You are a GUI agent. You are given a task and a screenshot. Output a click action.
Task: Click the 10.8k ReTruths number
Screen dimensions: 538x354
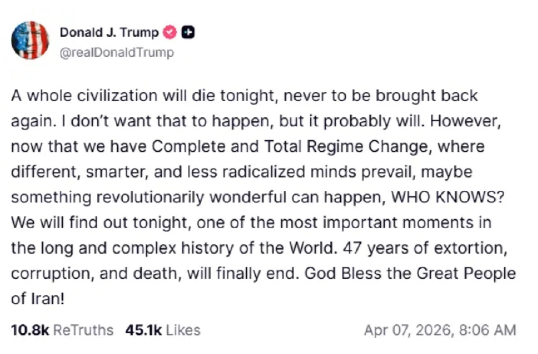[x=30, y=330]
